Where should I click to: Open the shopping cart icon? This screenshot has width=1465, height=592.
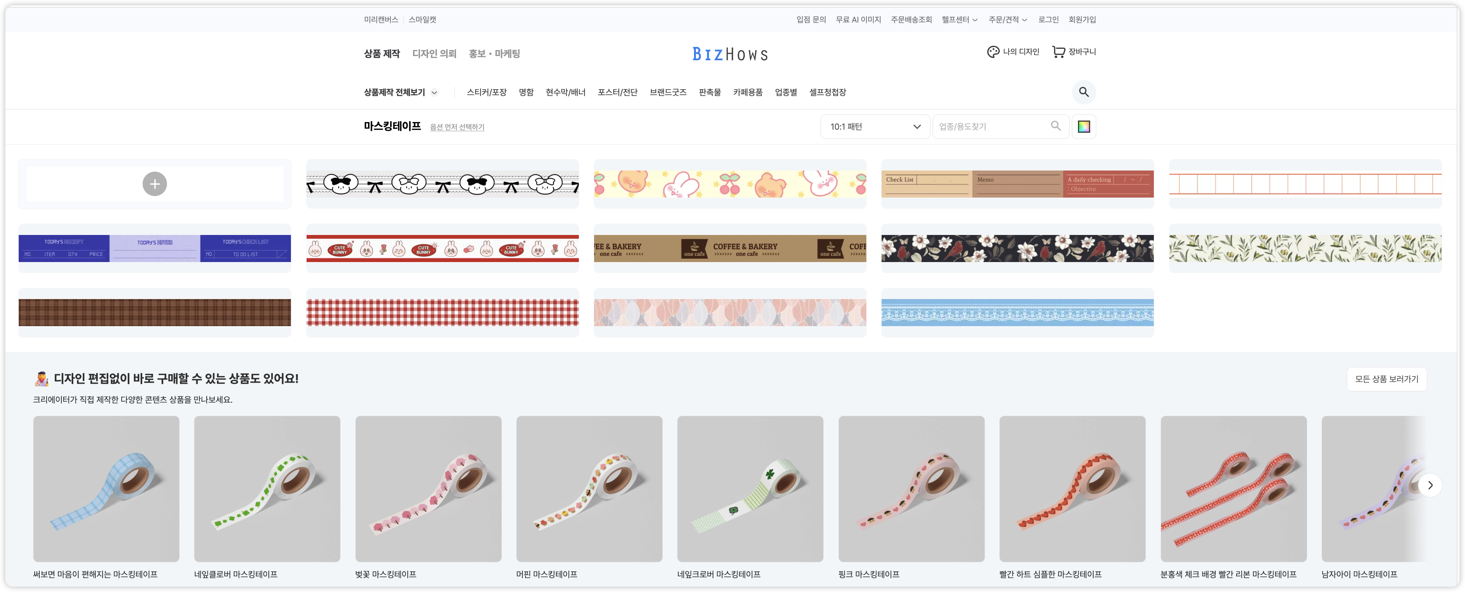pos(1058,52)
